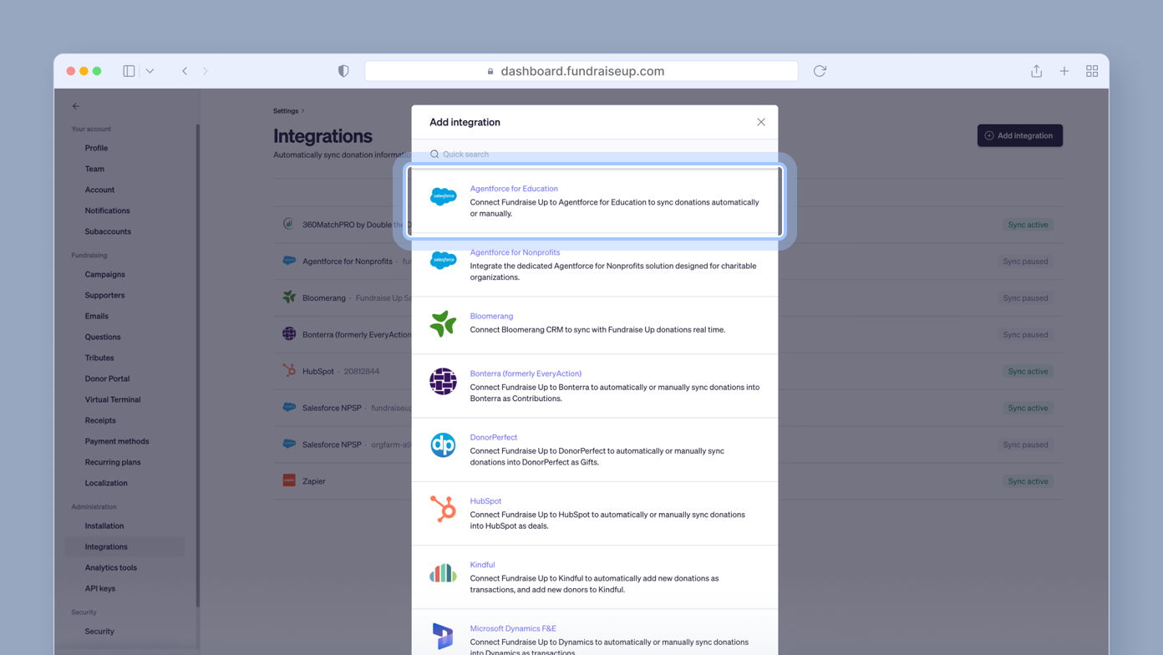Open Agentforce for Education integration link
The image size is (1163, 655).
(514, 189)
